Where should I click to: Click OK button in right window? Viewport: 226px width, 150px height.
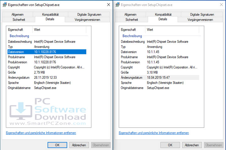[x=170, y=145]
